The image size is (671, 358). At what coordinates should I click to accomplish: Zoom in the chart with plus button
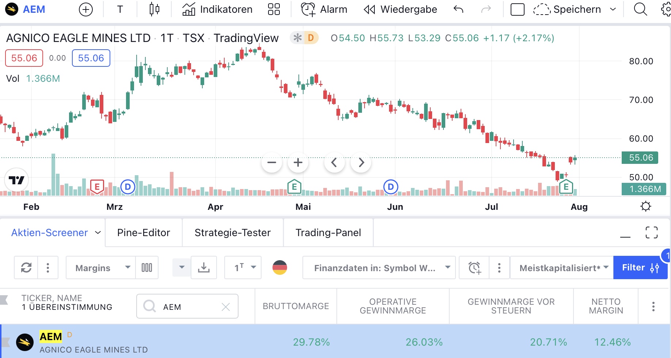(x=298, y=162)
